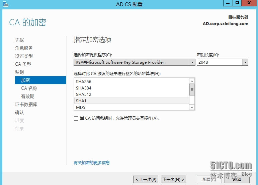Viewport: 258px width, 185px height.
Task: Minimize the AD CS configuration window
Action: pyautogui.click(x=228, y=3)
